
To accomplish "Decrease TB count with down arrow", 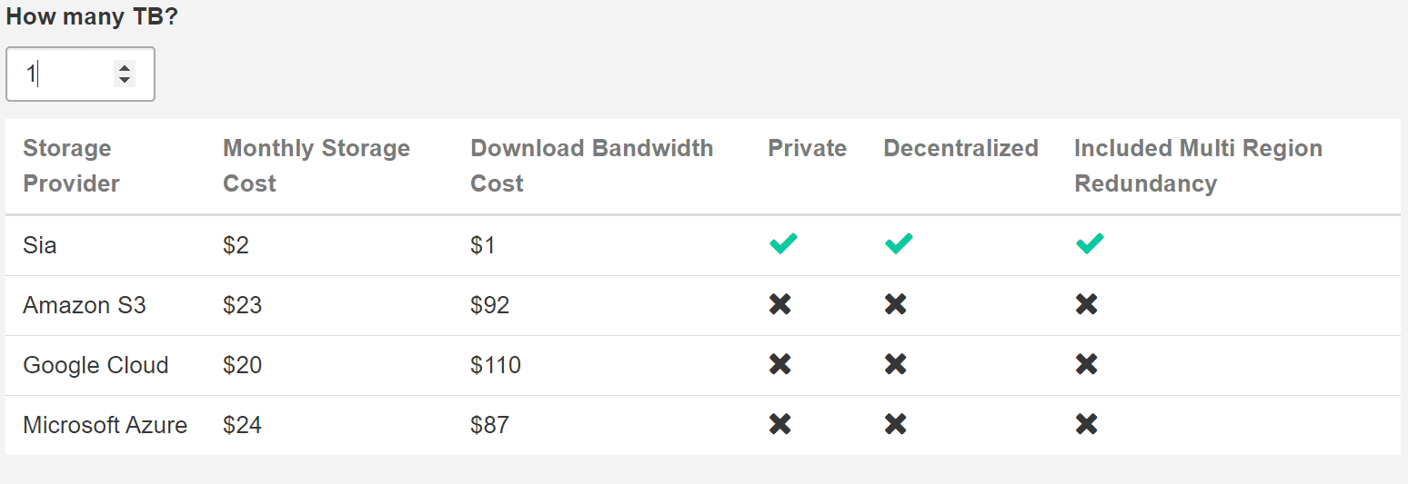I will 125,80.
